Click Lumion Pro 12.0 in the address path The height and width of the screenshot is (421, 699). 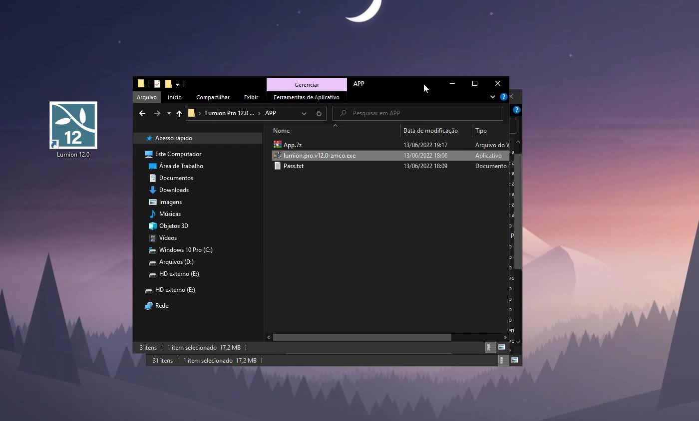[230, 113]
